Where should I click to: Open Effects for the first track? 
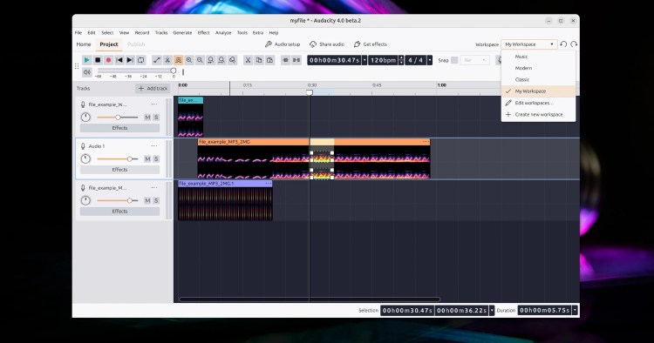coord(119,128)
